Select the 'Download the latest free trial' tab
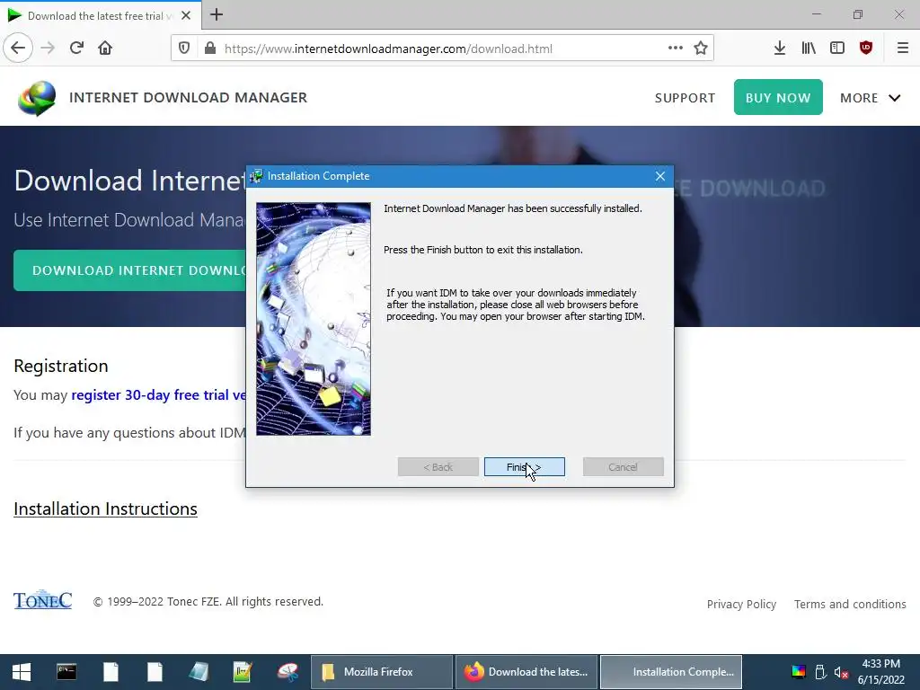Viewport: 920px width, 690px height. [100, 15]
